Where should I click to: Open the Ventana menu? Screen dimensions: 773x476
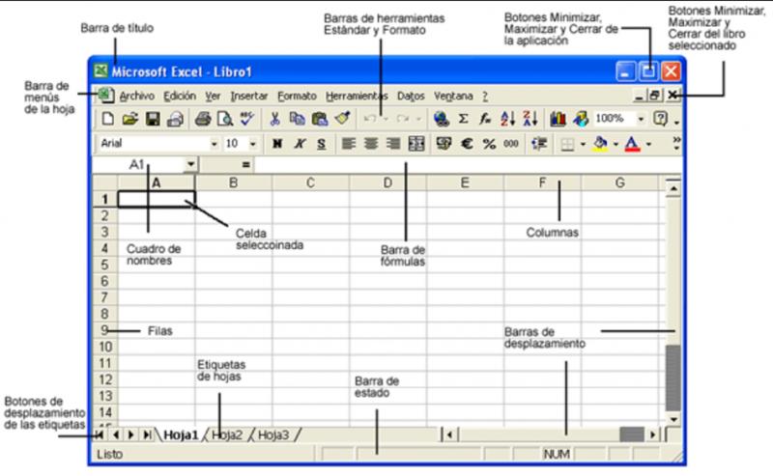click(453, 97)
